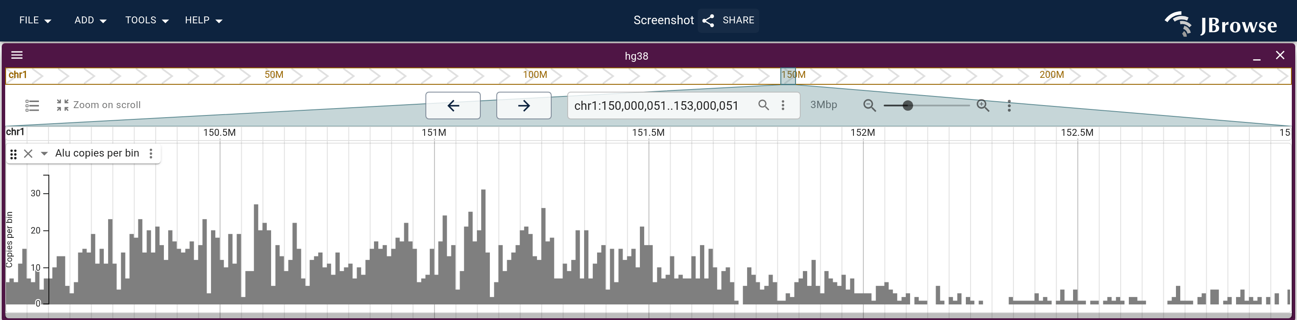Open Alu copies per bin track menu
The height and width of the screenshot is (320, 1297).
pos(151,153)
